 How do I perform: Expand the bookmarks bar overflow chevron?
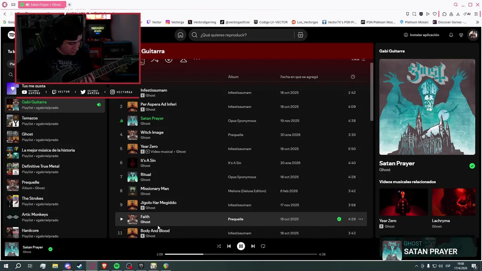click(x=477, y=22)
